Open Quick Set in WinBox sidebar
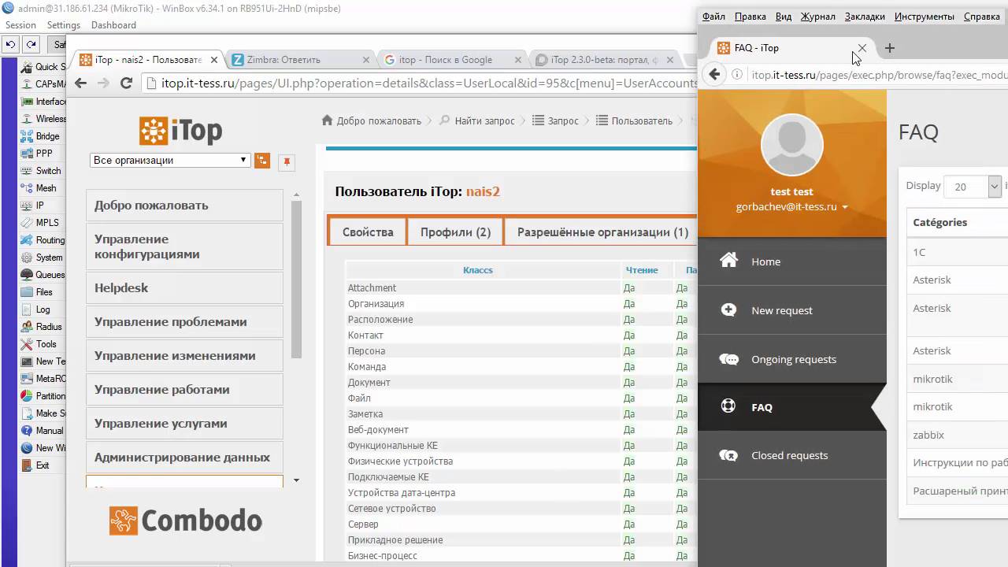Image resolution: width=1008 pixels, height=567 pixels. pos(43,67)
